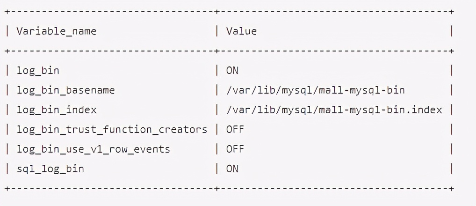This screenshot has width=476, height=206.
Task: Click the ON value for log_bin
Action: coord(232,71)
